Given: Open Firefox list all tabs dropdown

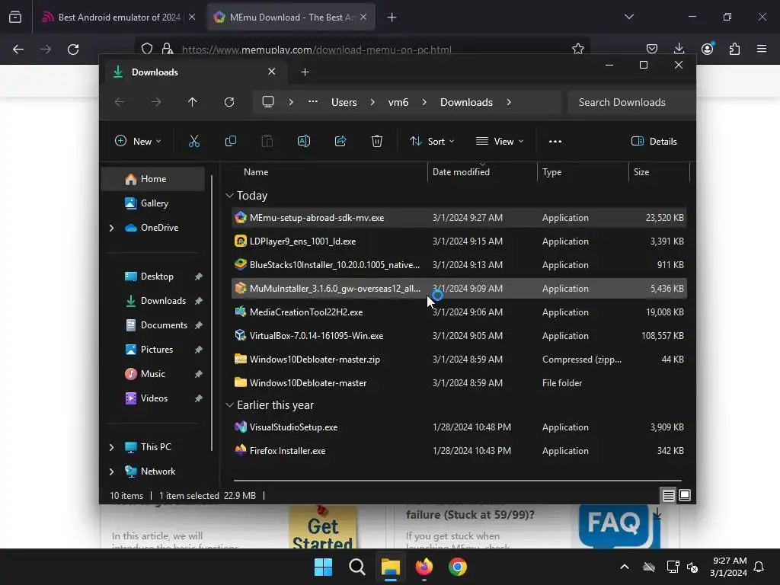Looking at the screenshot, I should pos(628,17).
